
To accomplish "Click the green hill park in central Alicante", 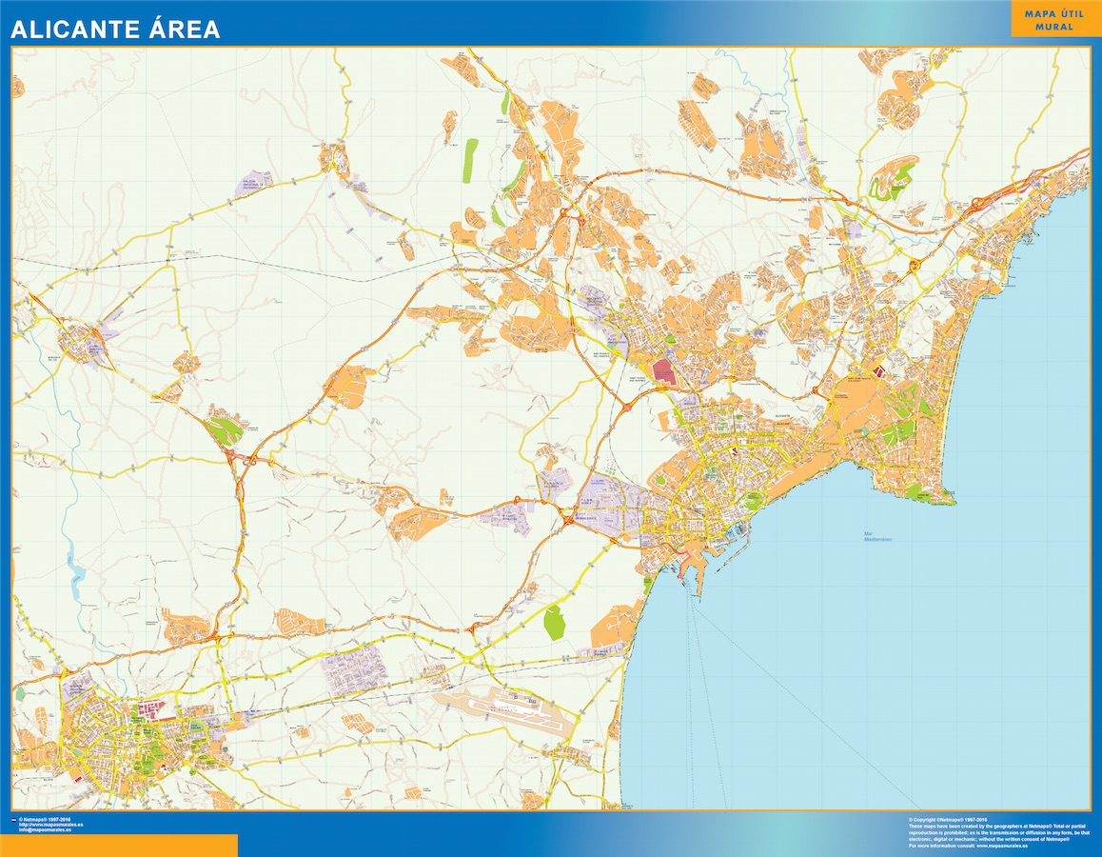I will point(754,500).
